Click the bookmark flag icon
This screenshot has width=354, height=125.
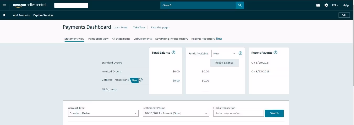tap(4, 15)
